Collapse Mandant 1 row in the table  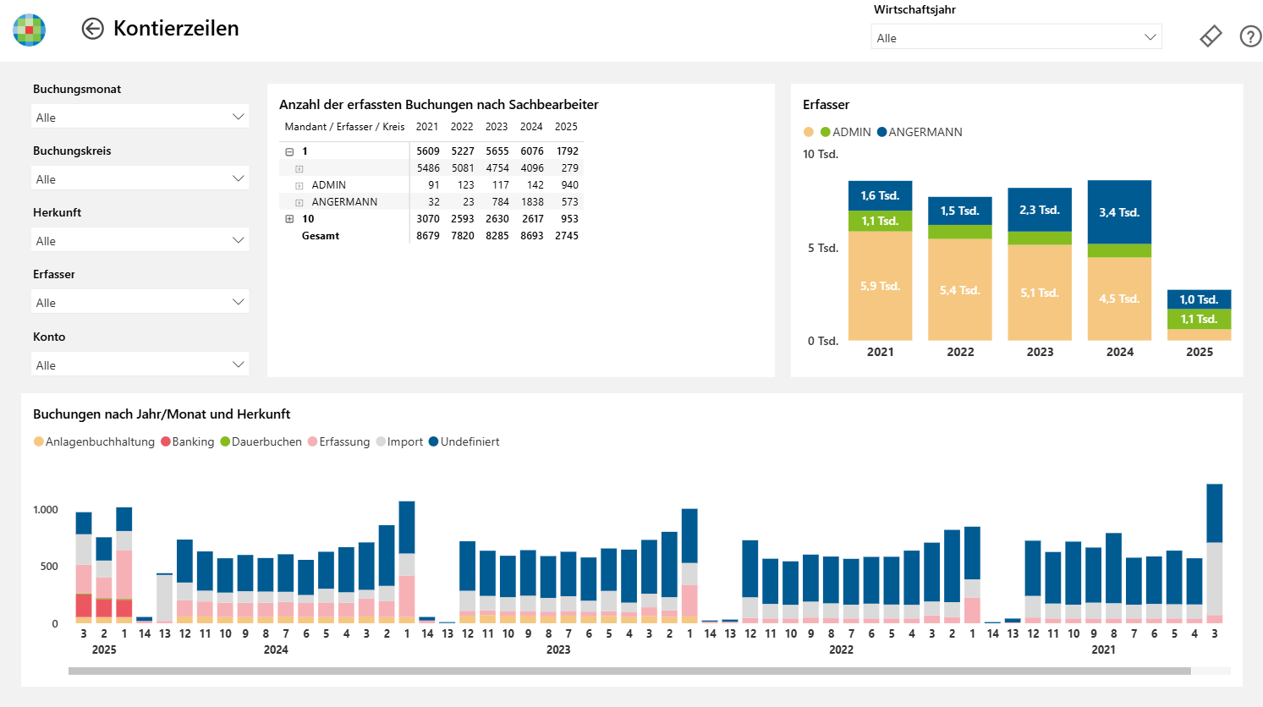click(289, 151)
